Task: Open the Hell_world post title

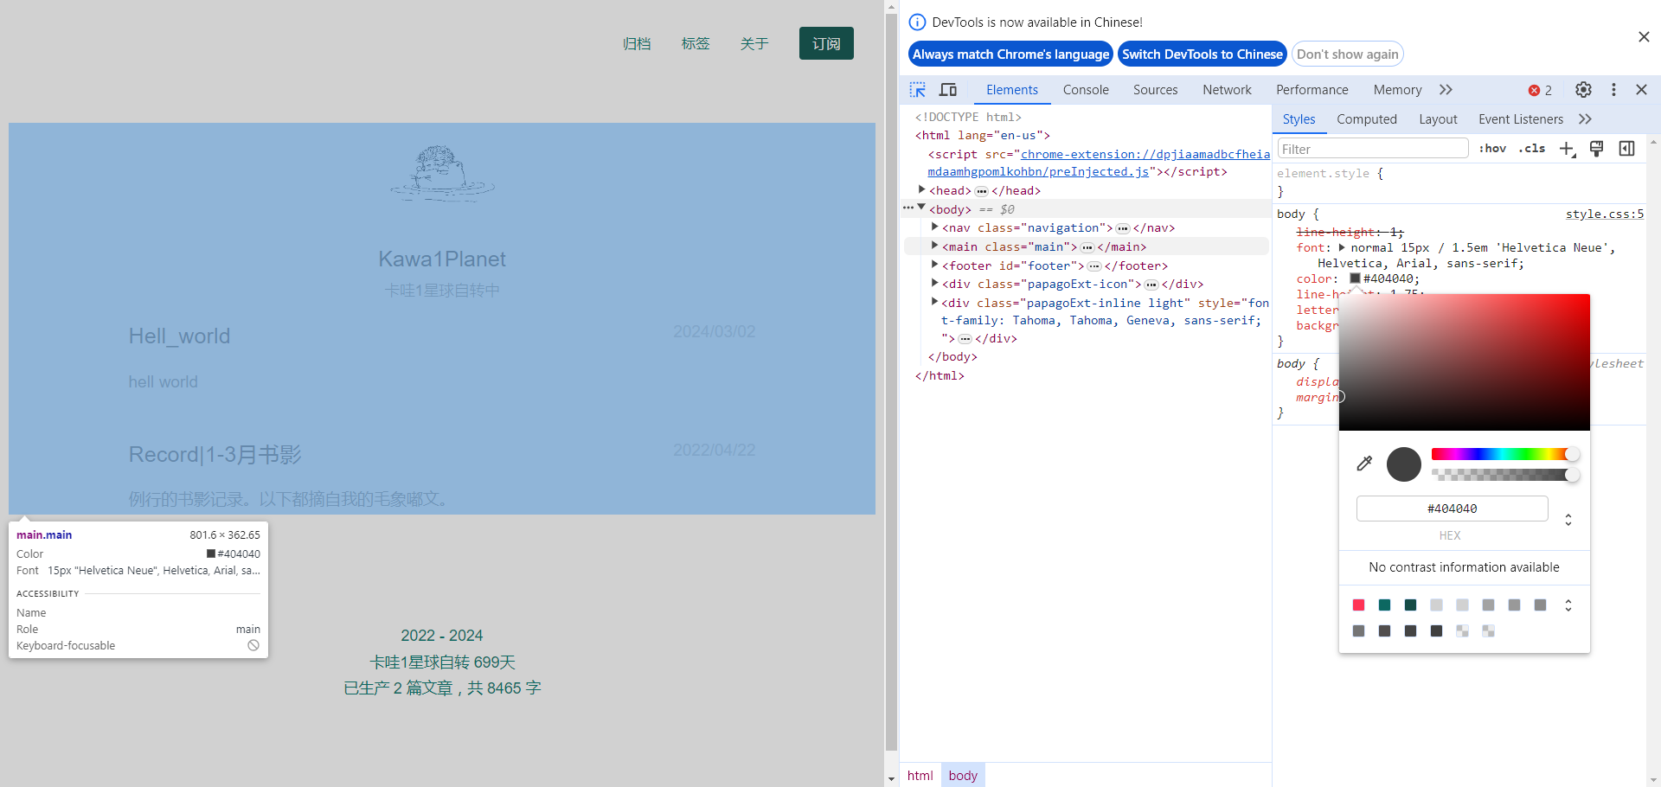Action: pyautogui.click(x=179, y=336)
